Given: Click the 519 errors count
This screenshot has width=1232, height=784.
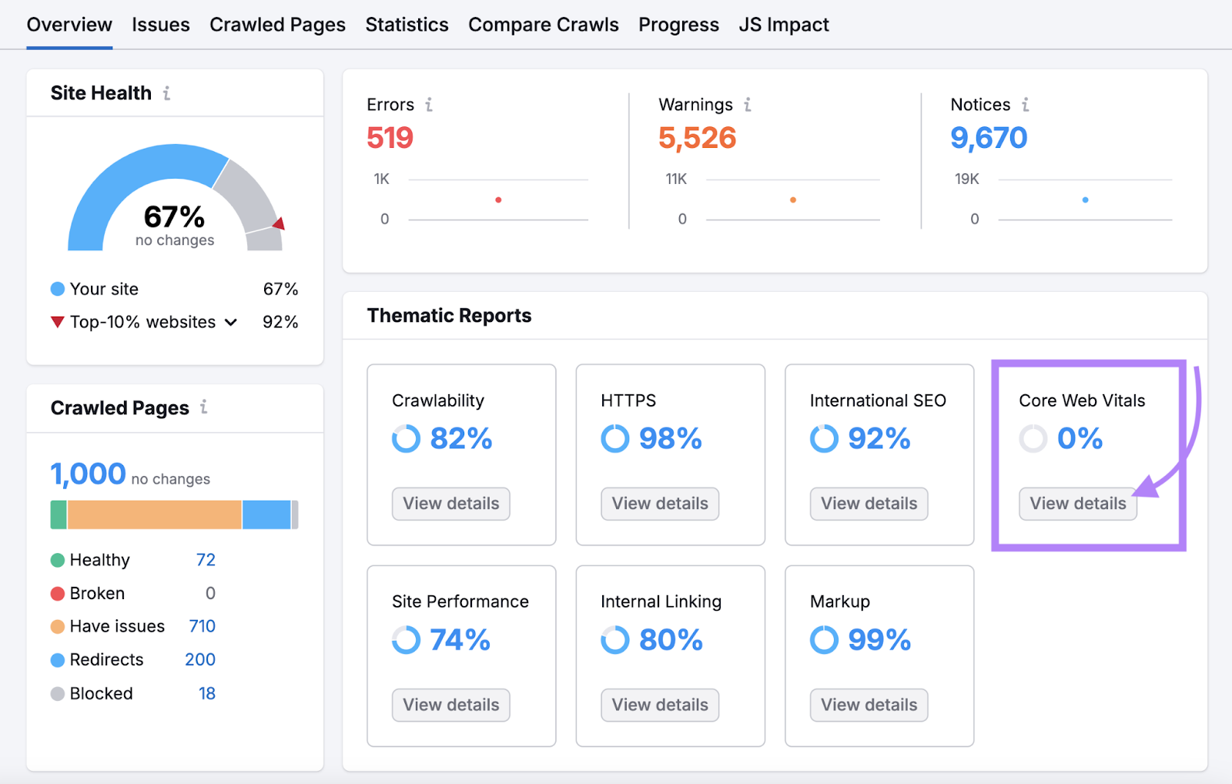Looking at the screenshot, I should (390, 138).
